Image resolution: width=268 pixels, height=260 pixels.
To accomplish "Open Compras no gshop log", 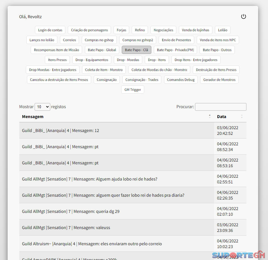I will pos(99,40).
